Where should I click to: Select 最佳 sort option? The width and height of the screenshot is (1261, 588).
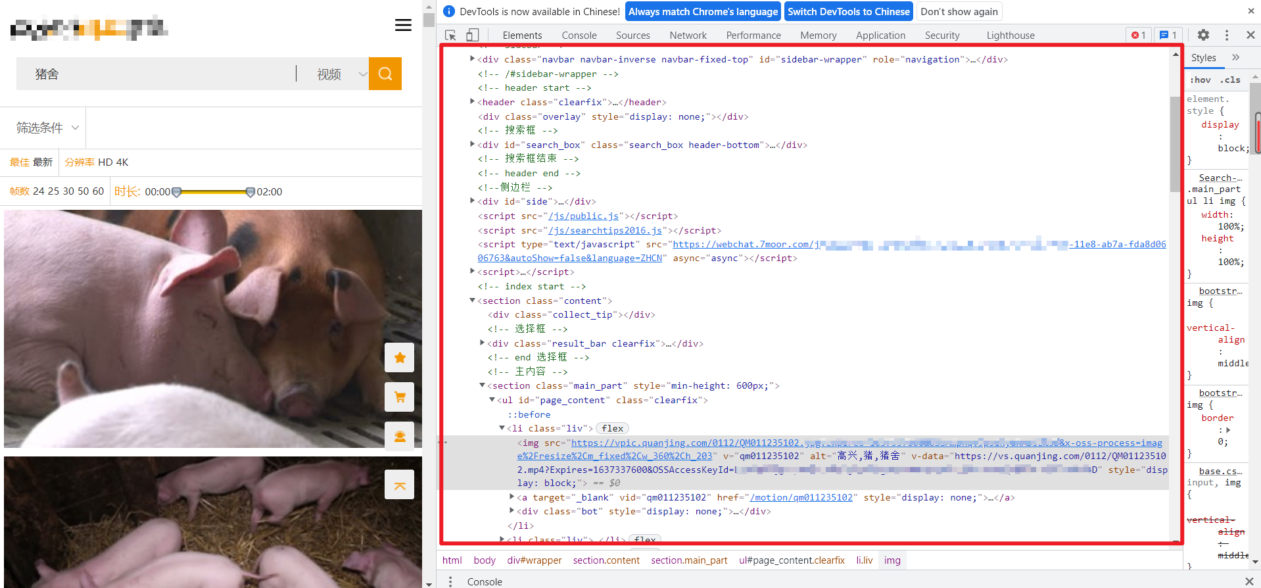(x=19, y=162)
